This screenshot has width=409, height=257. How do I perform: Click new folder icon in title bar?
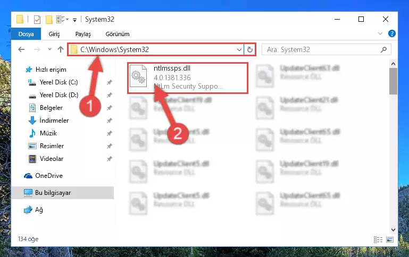click(x=49, y=20)
